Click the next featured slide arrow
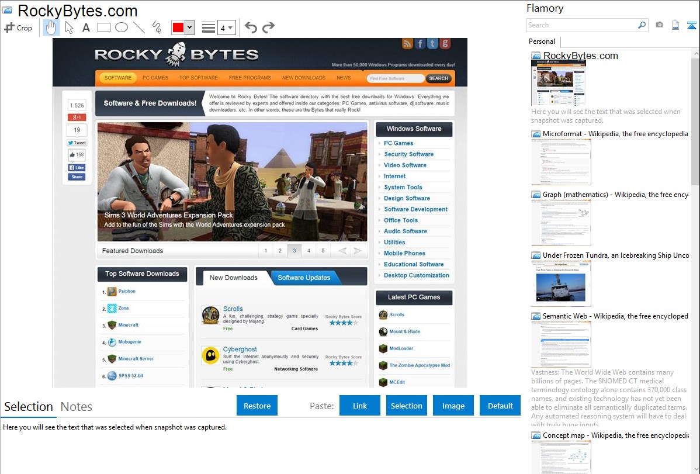The height and width of the screenshot is (474, 700). click(x=358, y=251)
